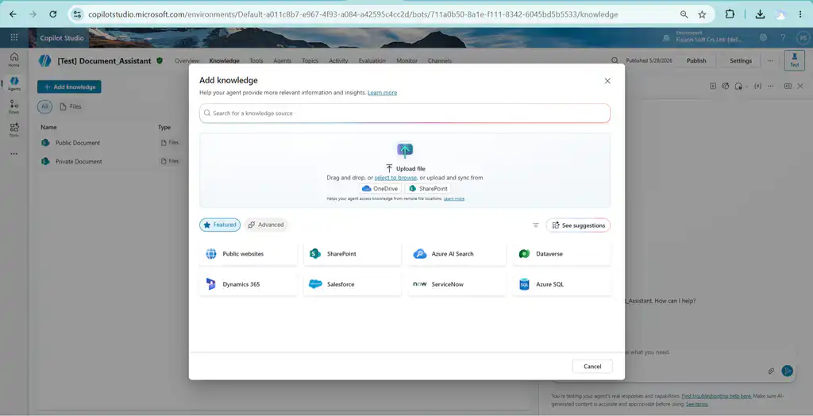The width and height of the screenshot is (813, 416).
Task: Click the attach paperclip icon in chat
Action: click(771, 371)
